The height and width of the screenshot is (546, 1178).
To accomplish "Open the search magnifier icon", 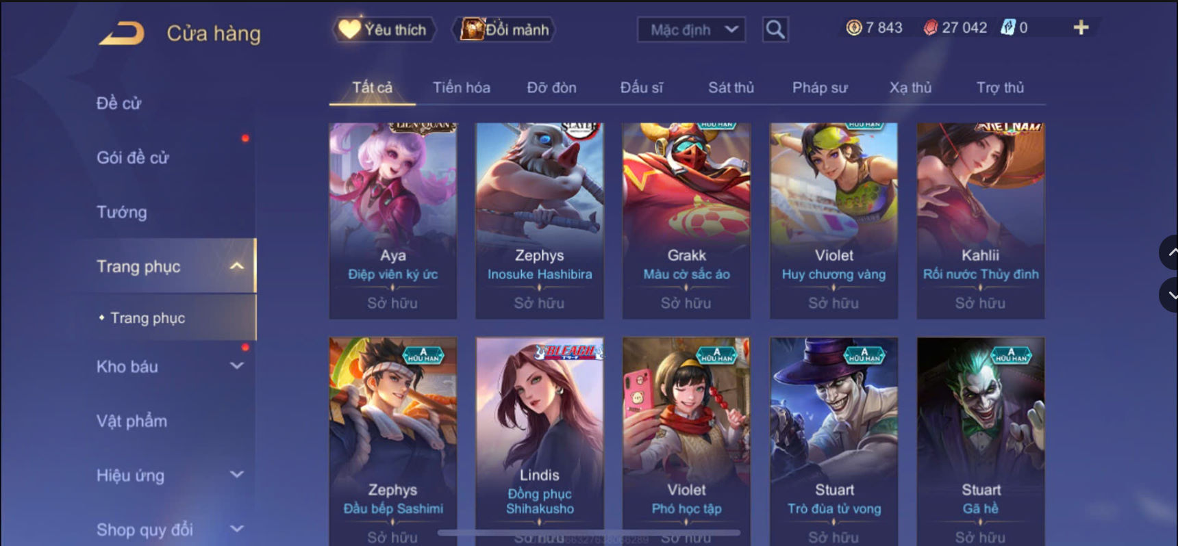I will point(775,29).
